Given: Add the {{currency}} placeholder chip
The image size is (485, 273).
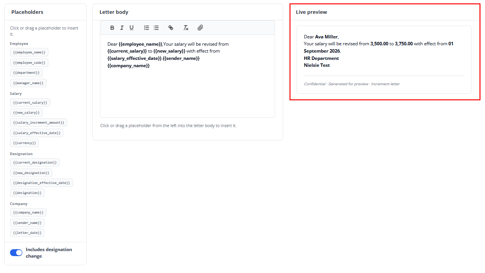Looking at the screenshot, I should tap(24, 143).
